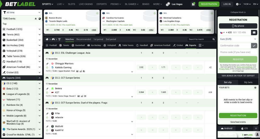Expand the Football (1315) category
The width and height of the screenshot is (260, 139).
tap(40, 29)
